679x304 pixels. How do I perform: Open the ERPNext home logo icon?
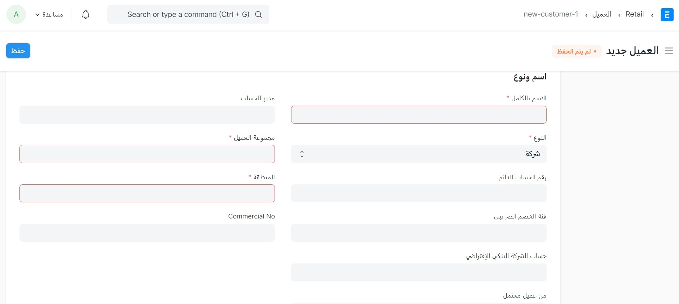(667, 15)
